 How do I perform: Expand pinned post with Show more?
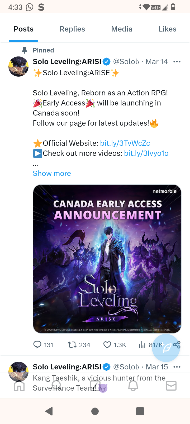pos(52,173)
